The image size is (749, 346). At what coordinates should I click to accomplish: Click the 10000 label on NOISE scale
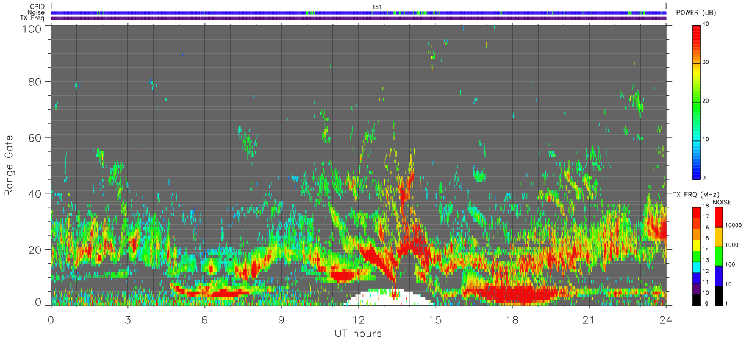(x=734, y=226)
